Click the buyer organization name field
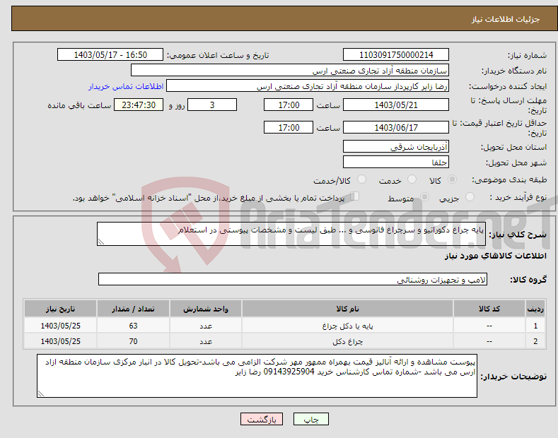 [x=290, y=71]
